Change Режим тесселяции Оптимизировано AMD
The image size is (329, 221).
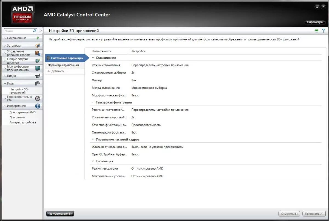pos(147,169)
